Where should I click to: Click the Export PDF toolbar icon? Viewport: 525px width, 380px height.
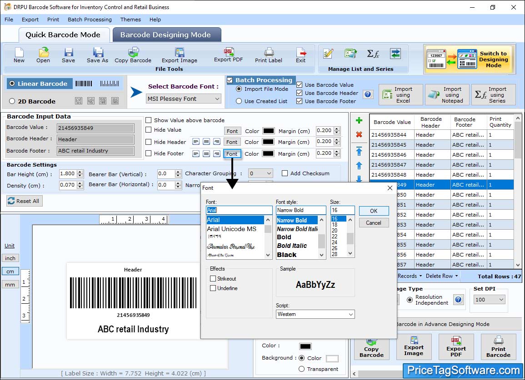(228, 54)
